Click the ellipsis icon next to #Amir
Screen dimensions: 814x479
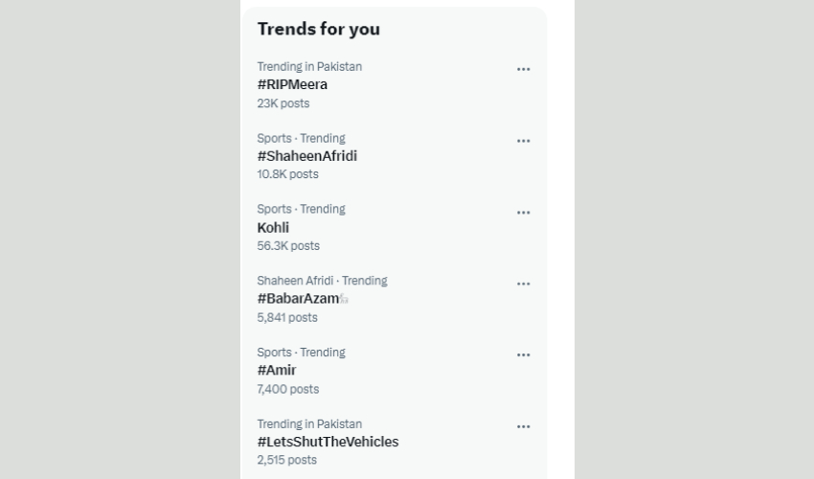click(523, 354)
